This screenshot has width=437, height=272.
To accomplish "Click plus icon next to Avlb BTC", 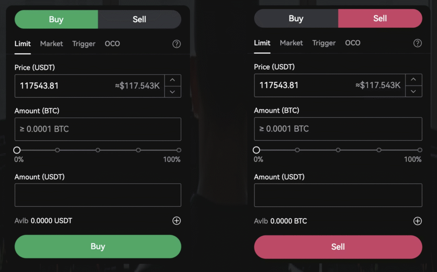I will click(417, 221).
